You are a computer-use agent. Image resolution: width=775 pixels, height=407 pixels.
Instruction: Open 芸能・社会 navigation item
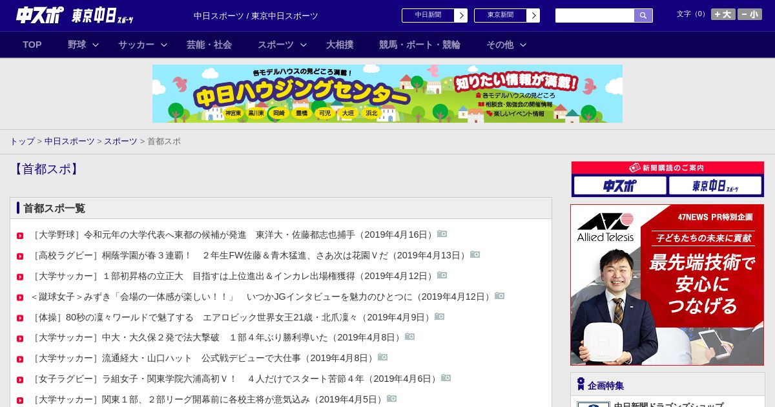[x=209, y=45]
